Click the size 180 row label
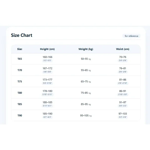This screenshot has height=150, width=150. (x=20, y=93)
